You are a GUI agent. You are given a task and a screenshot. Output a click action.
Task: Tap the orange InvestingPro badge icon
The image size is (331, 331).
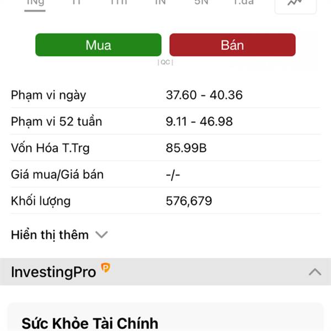(105, 268)
